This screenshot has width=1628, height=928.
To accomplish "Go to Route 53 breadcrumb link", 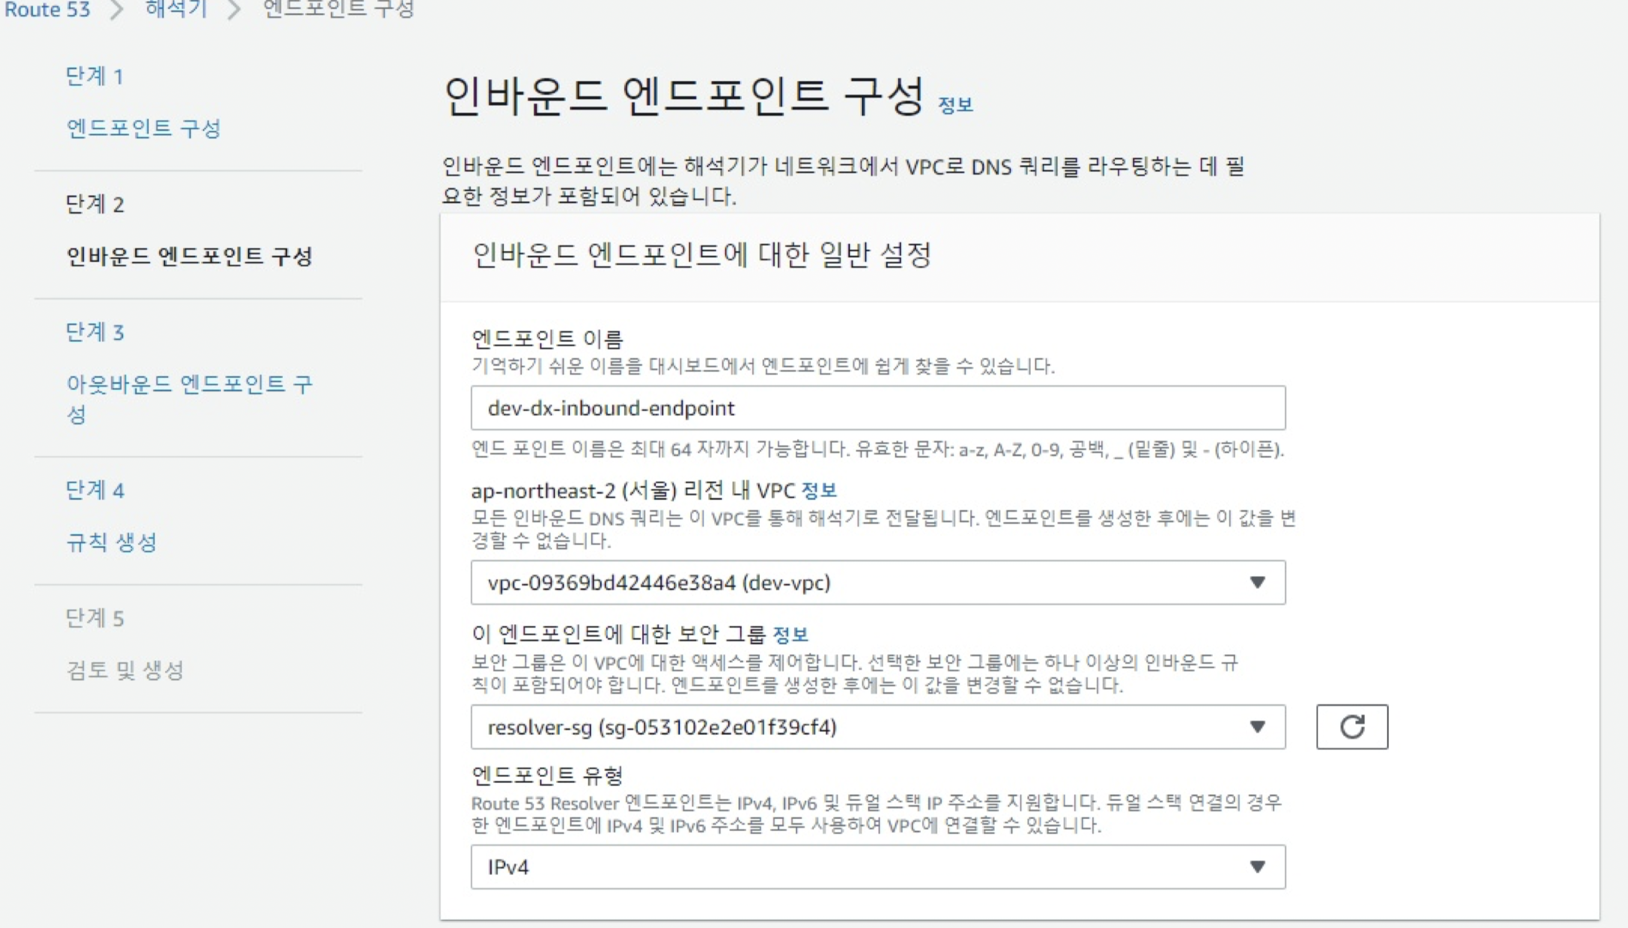I will tap(47, 9).
